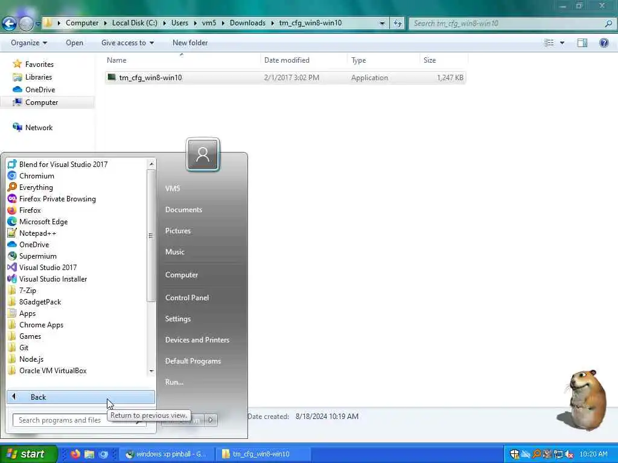Expand the 7-Zip program folder

pyautogui.click(x=28, y=290)
